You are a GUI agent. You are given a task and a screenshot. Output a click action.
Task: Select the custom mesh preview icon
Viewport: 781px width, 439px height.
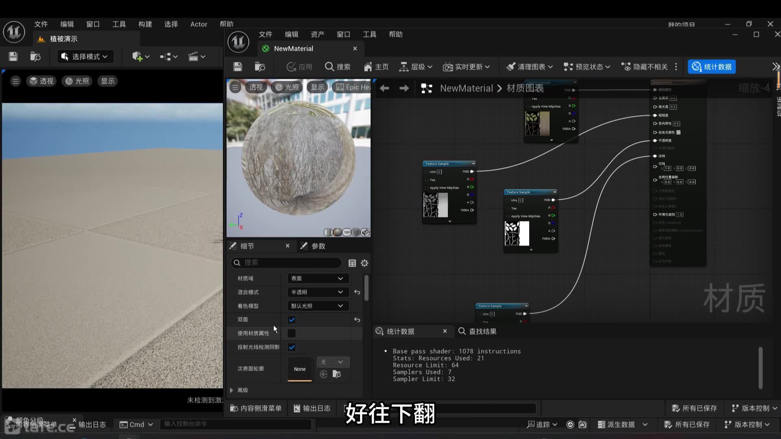click(365, 232)
